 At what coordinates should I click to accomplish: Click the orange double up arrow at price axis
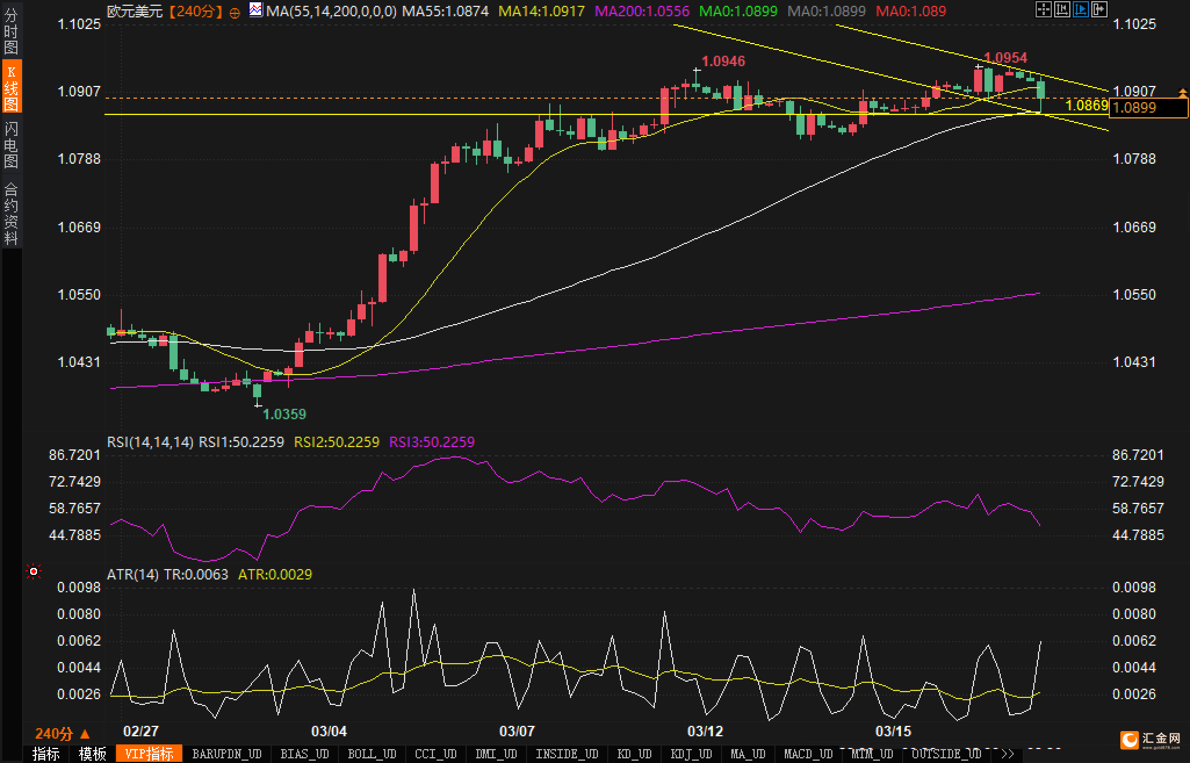[1182, 92]
